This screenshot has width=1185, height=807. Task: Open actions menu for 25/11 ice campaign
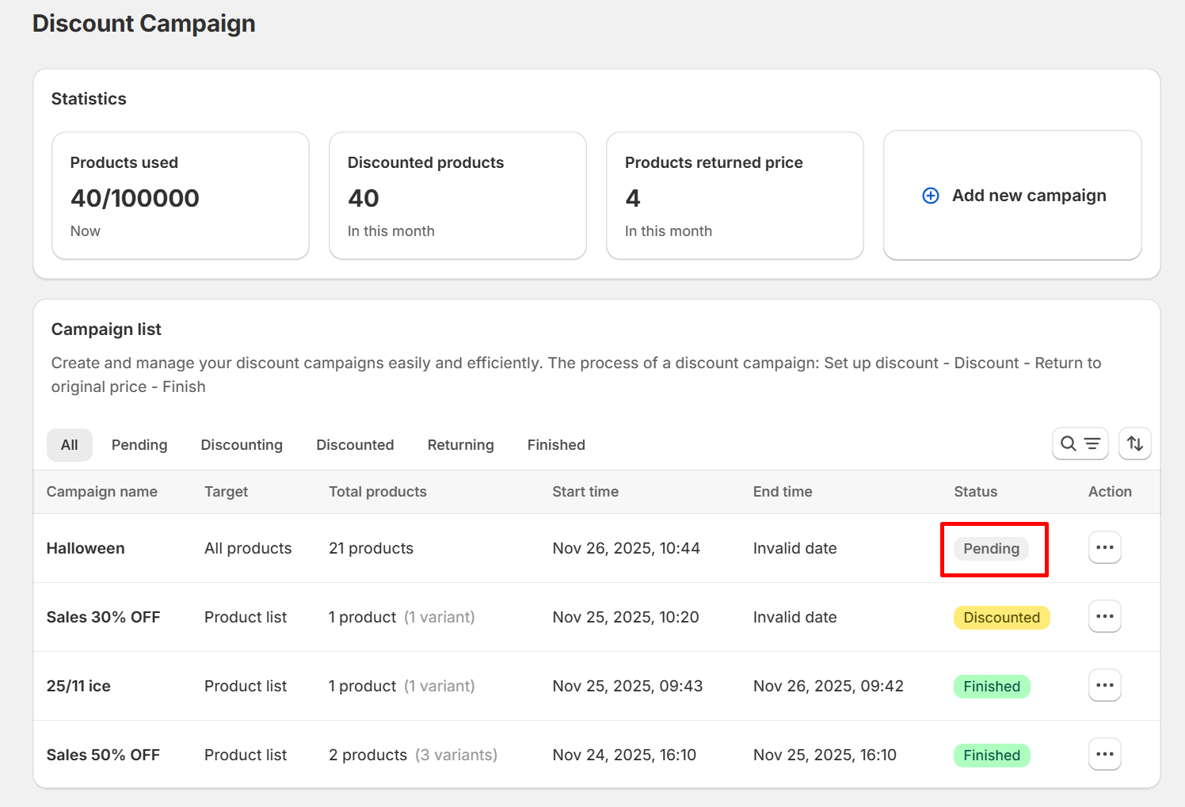point(1104,686)
